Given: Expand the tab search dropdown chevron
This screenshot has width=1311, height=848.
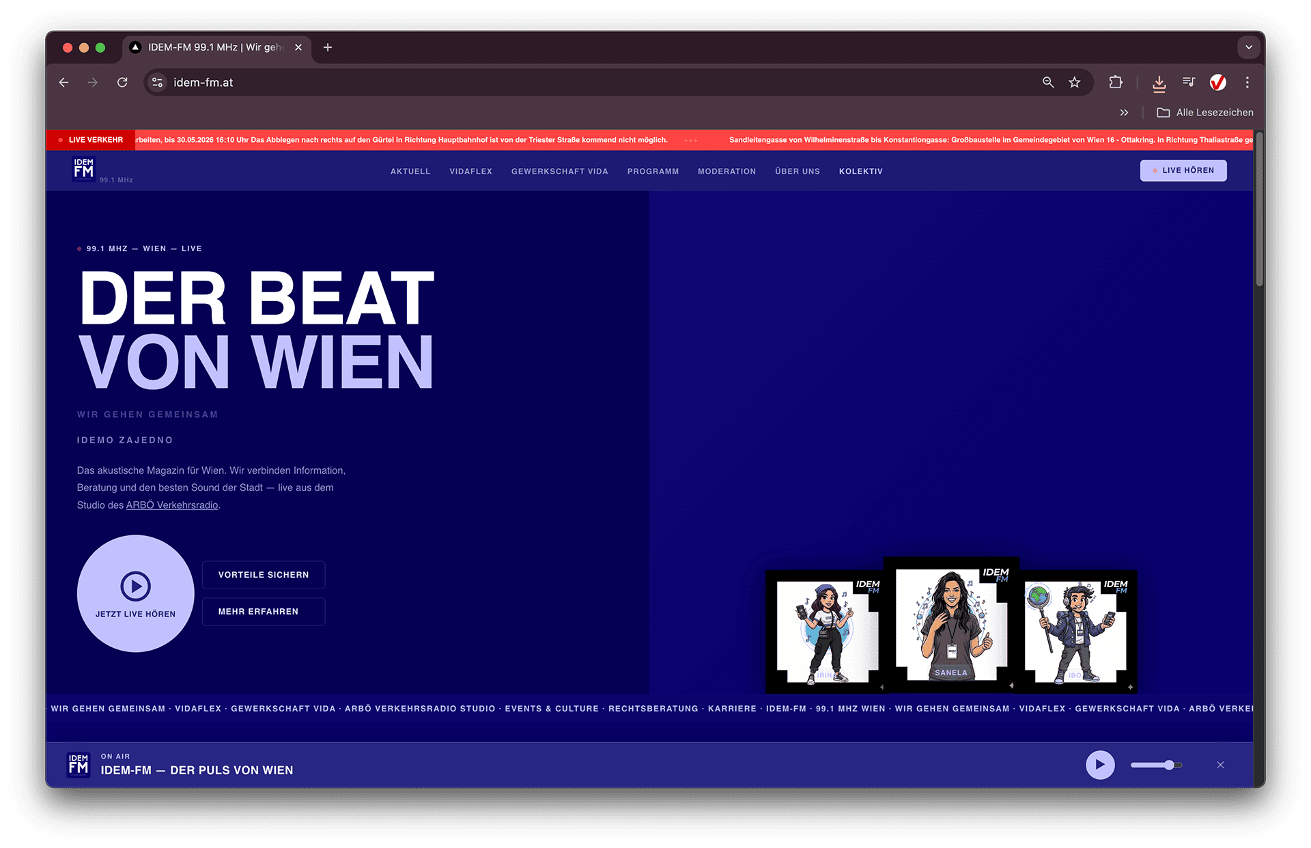Looking at the screenshot, I should coord(1249,47).
